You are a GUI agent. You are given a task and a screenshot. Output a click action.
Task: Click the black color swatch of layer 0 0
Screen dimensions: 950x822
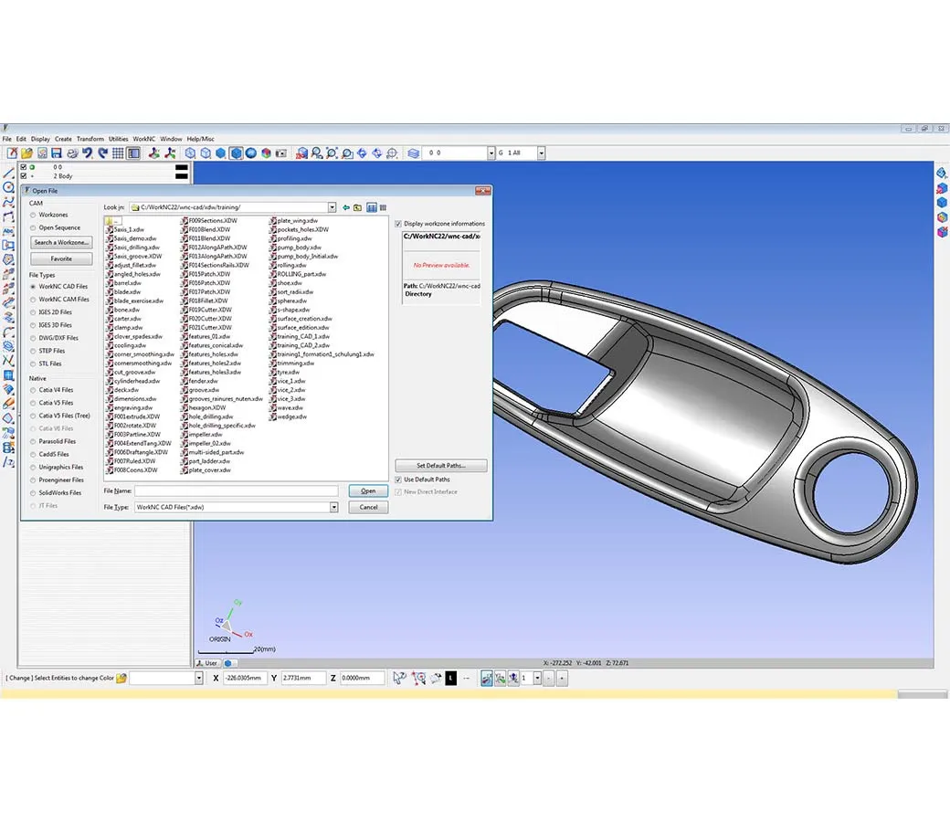tap(181, 168)
